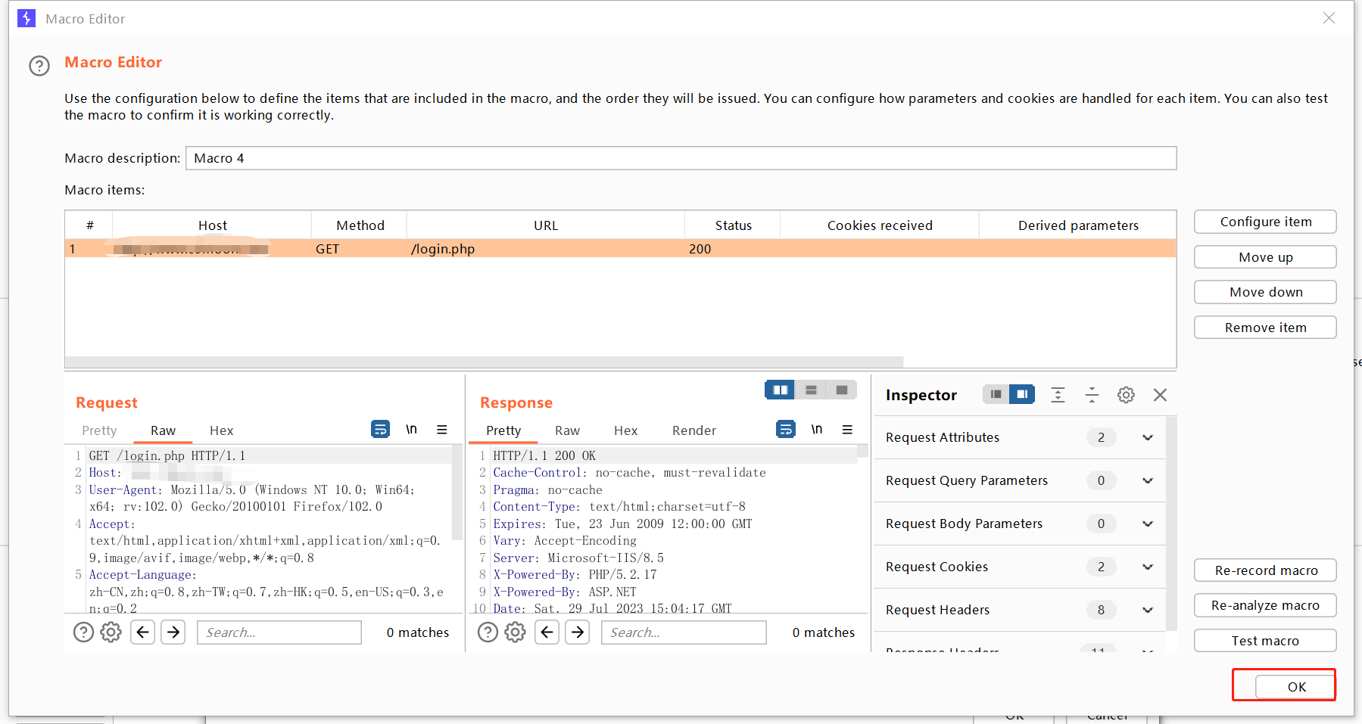Screen dimensions: 1362x724
Task: Open the Response panel hamburger menu
Action: point(847,429)
